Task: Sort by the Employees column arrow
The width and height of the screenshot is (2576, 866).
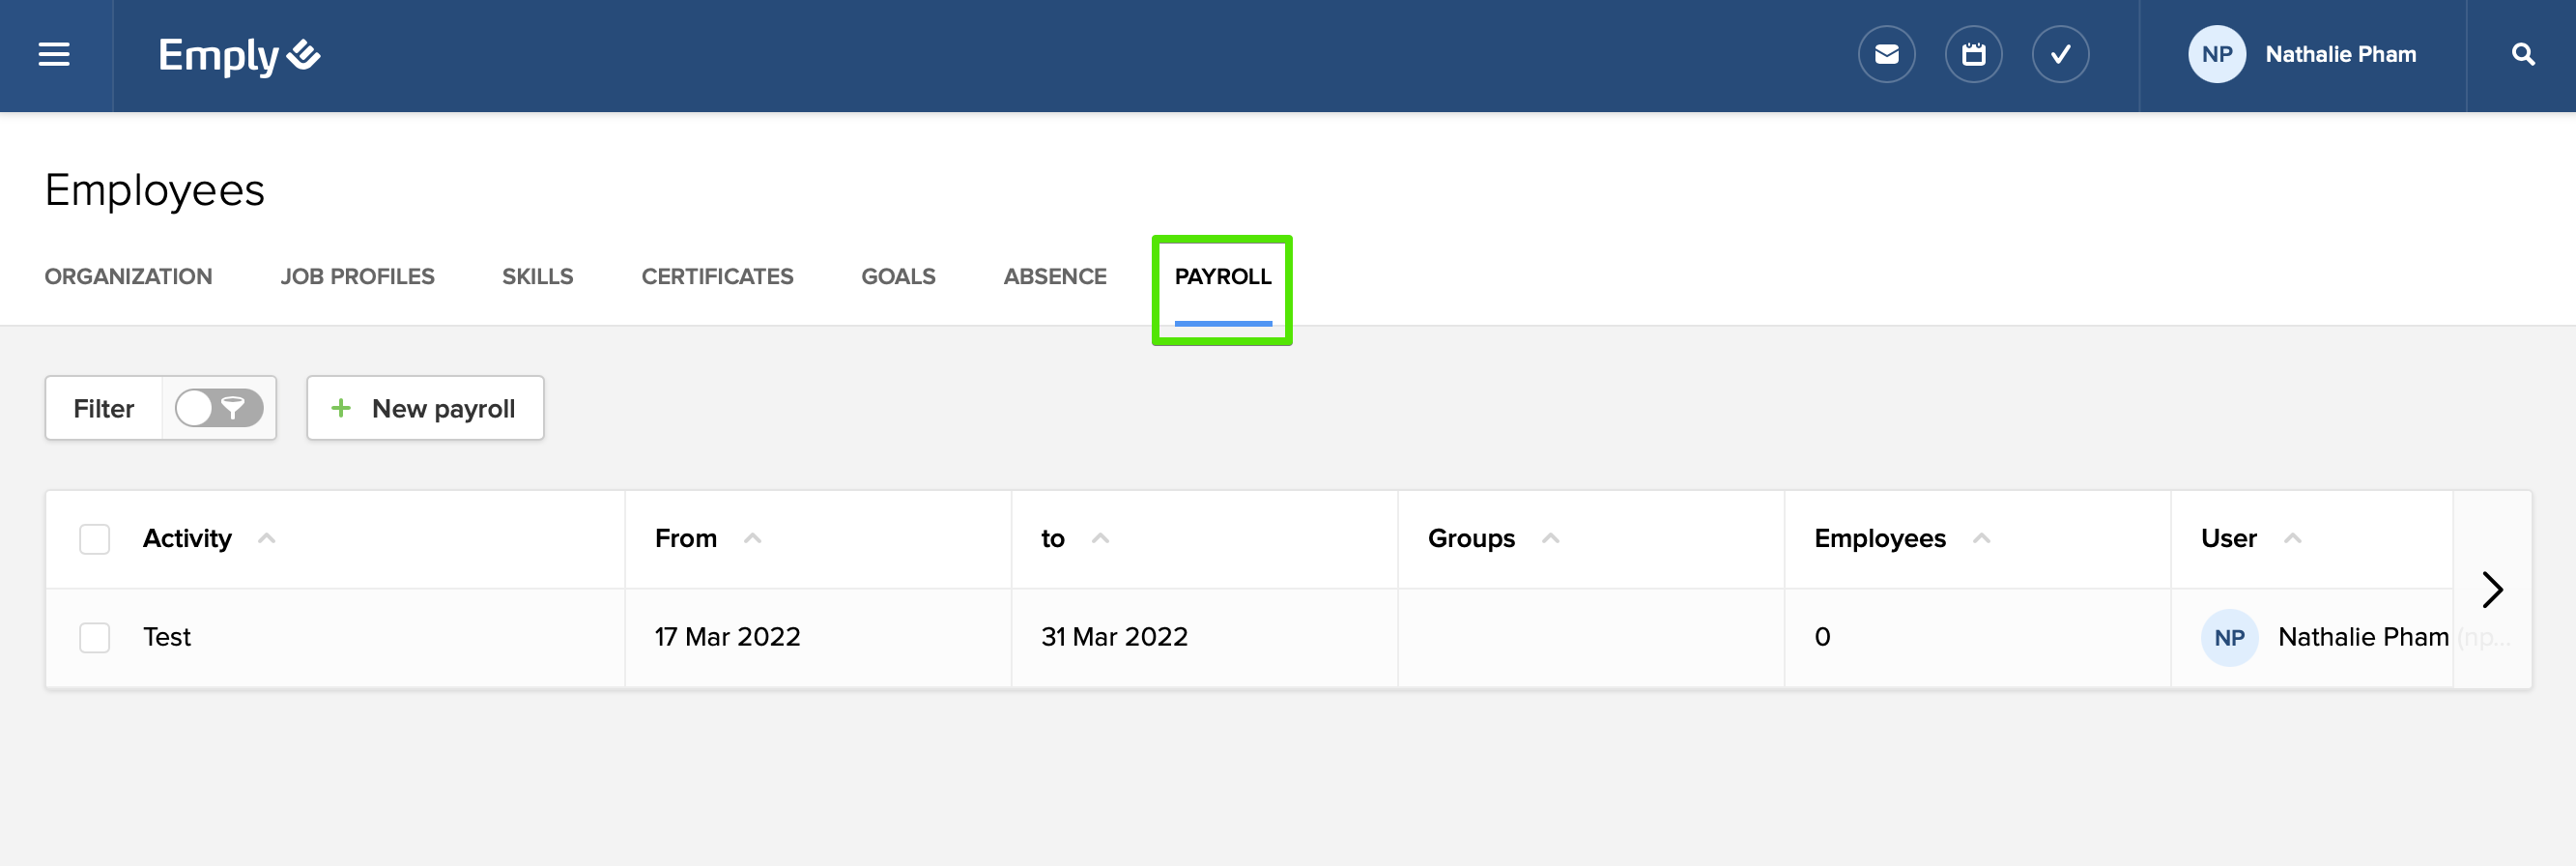Action: coord(1981,539)
